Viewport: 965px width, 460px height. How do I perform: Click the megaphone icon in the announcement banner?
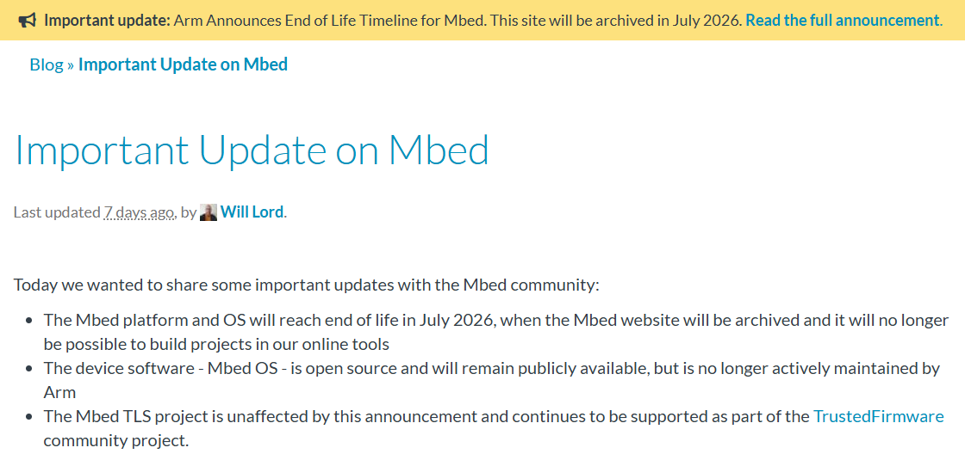(x=27, y=20)
